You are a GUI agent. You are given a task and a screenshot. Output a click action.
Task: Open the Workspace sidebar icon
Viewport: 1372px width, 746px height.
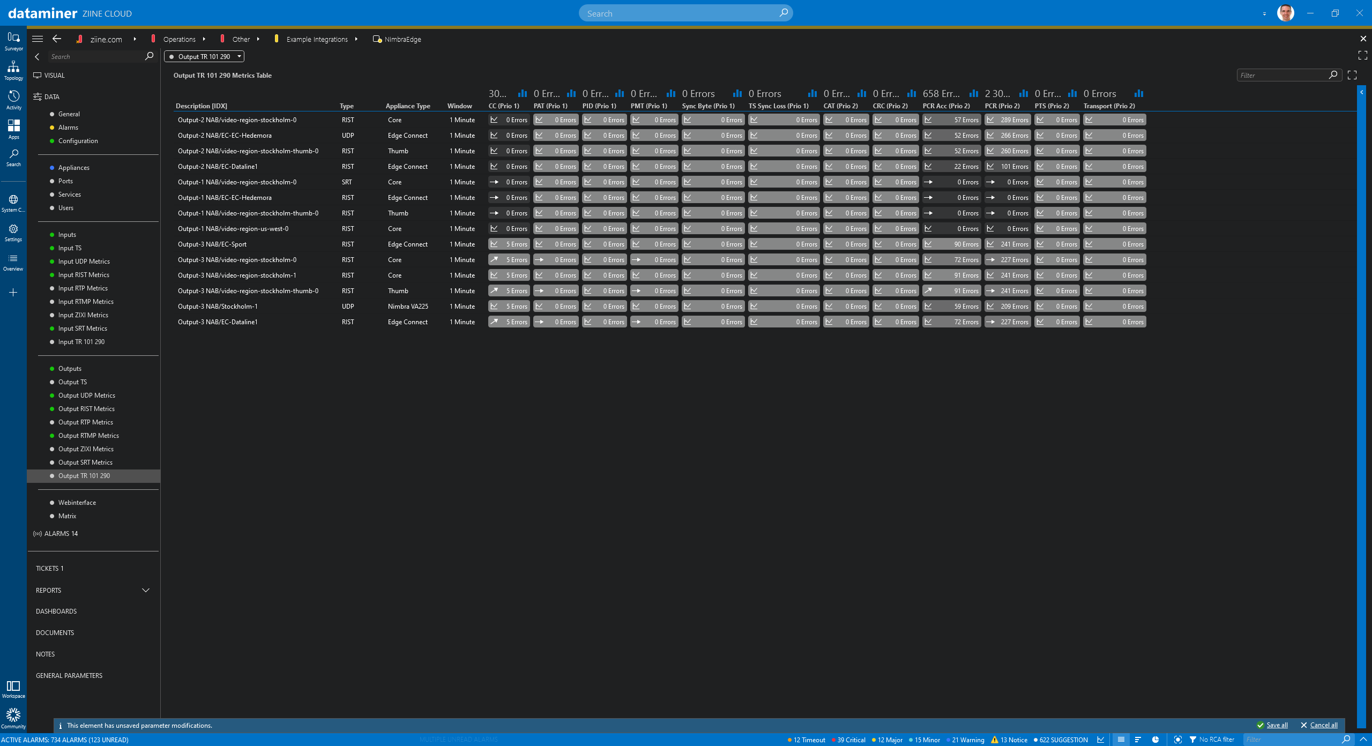13,689
